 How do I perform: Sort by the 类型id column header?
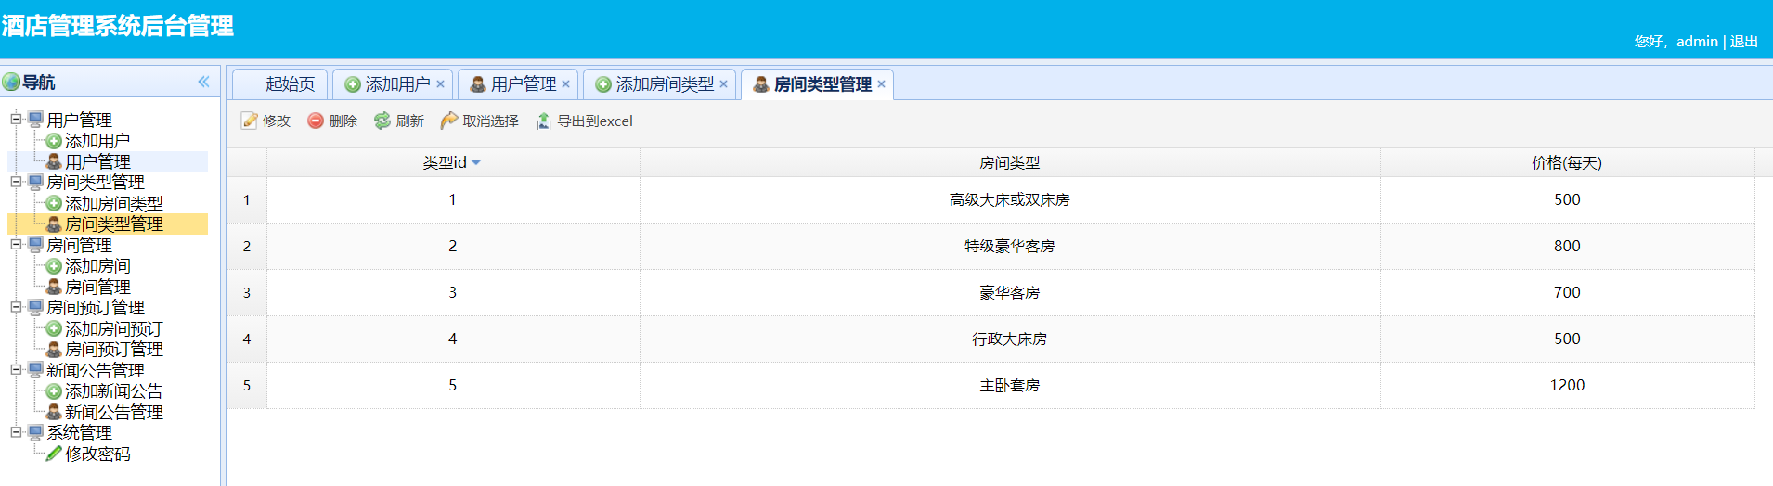[451, 163]
